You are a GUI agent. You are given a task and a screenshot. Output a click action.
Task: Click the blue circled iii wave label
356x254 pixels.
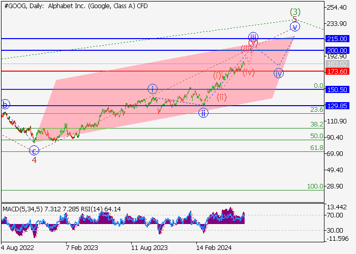(253, 37)
